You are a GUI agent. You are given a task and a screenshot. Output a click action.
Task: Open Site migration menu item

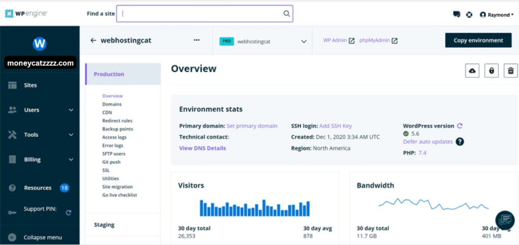coord(118,187)
